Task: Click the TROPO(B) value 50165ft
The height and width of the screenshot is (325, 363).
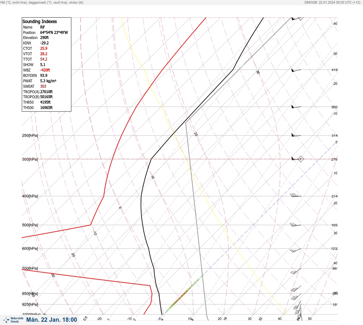Action: coord(46,97)
